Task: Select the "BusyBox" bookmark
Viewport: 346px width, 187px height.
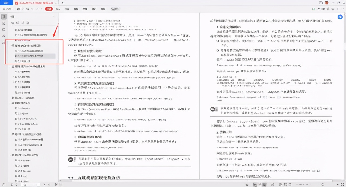Action: [x=22, y=108]
